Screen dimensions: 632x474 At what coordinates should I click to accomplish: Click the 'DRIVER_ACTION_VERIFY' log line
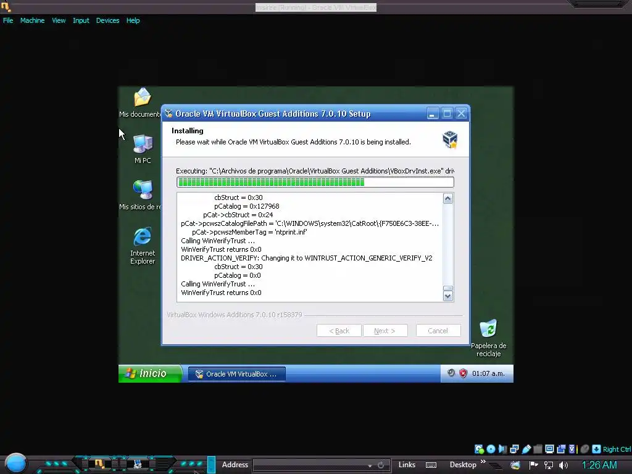point(306,258)
